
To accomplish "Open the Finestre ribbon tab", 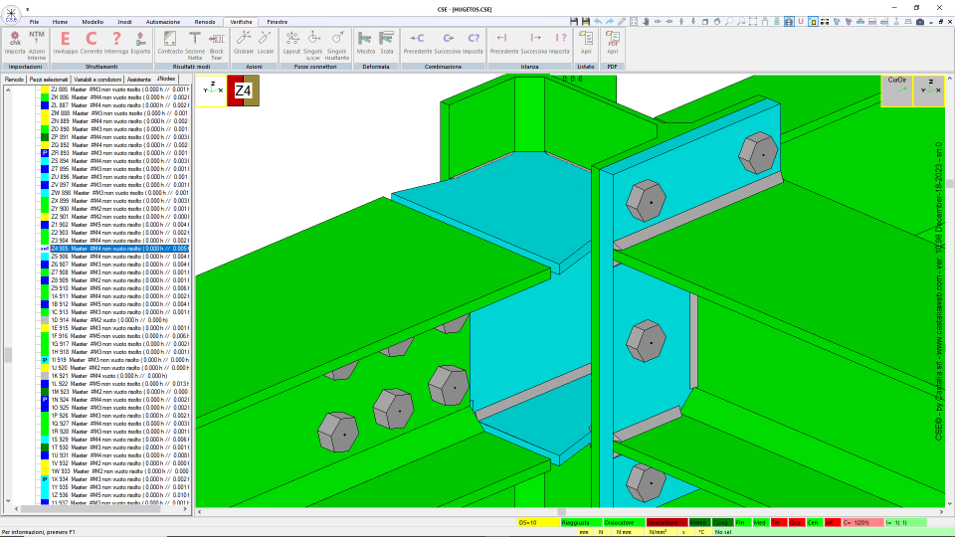I will point(278,22).
